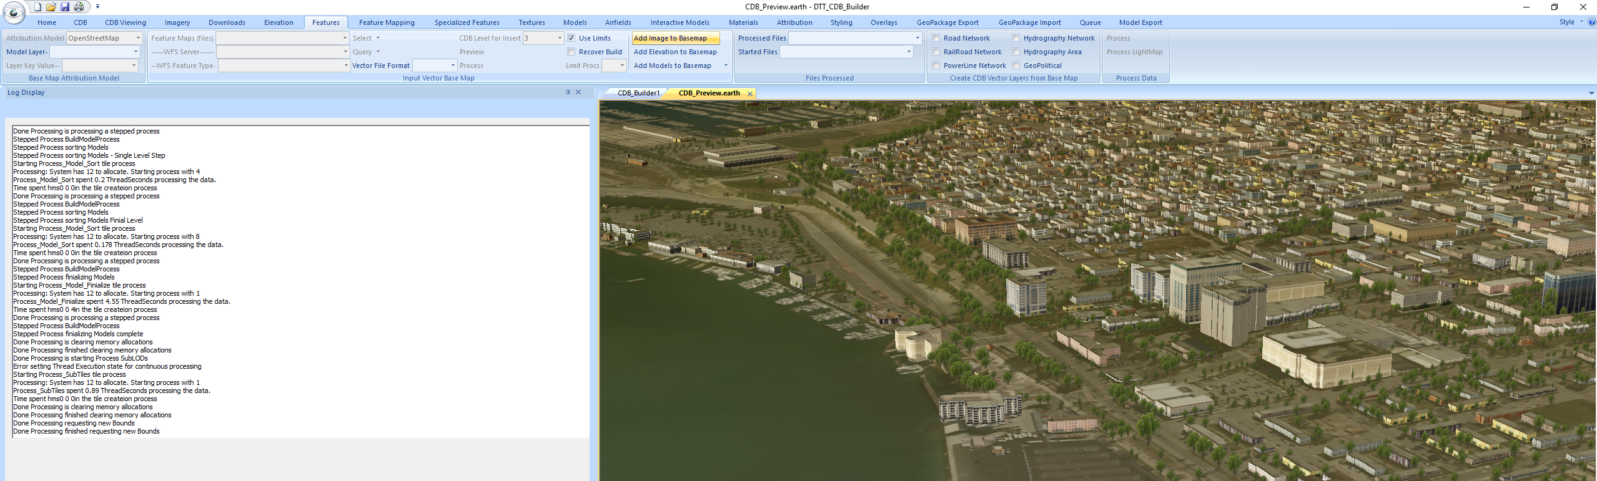Open the Textures ribbon tab
Screen dimensions: 1597x481
532,22
